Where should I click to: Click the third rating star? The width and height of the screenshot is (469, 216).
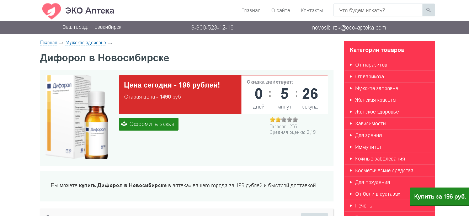pyautogui.click(x=284, y=120)
